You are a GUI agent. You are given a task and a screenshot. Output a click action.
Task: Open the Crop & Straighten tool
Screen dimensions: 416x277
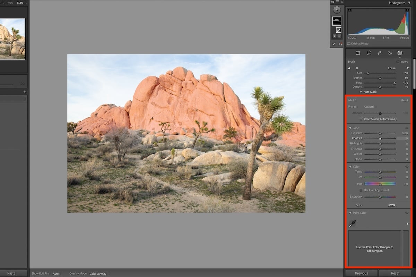pos(369,53)
